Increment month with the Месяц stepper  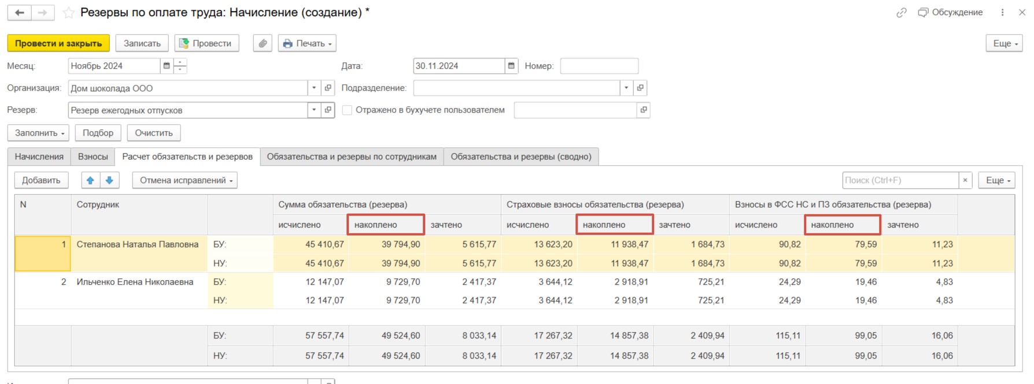[x=180, y=62]
